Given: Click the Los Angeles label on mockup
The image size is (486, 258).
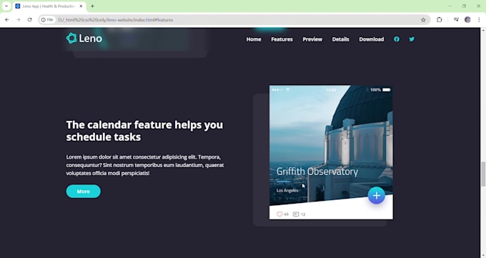Looking at the screenshot, I should [x=287, y=190].
